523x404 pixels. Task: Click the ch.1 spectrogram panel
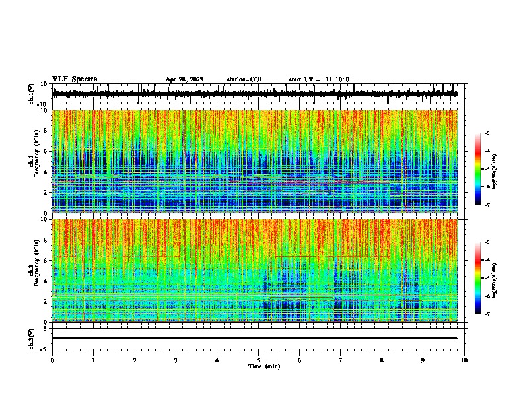(x=254, y=161)
